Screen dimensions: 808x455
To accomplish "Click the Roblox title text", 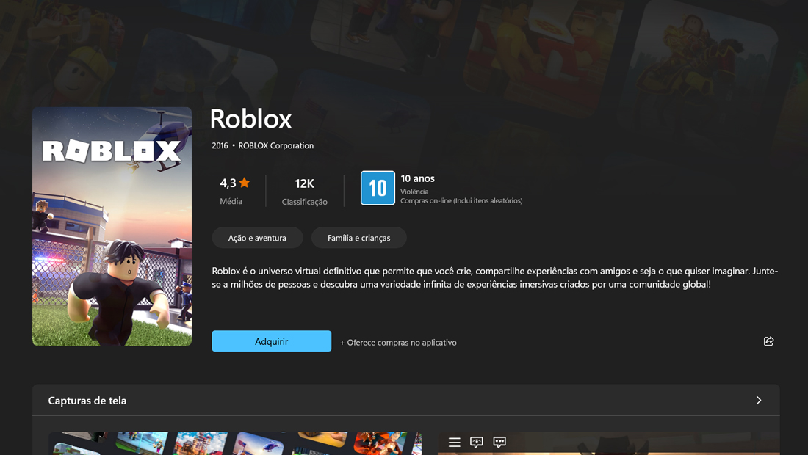I will tap(250, 119).
